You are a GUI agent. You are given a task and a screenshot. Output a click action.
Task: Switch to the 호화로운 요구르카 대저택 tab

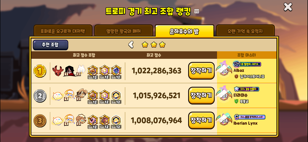[x=63, y=32]
